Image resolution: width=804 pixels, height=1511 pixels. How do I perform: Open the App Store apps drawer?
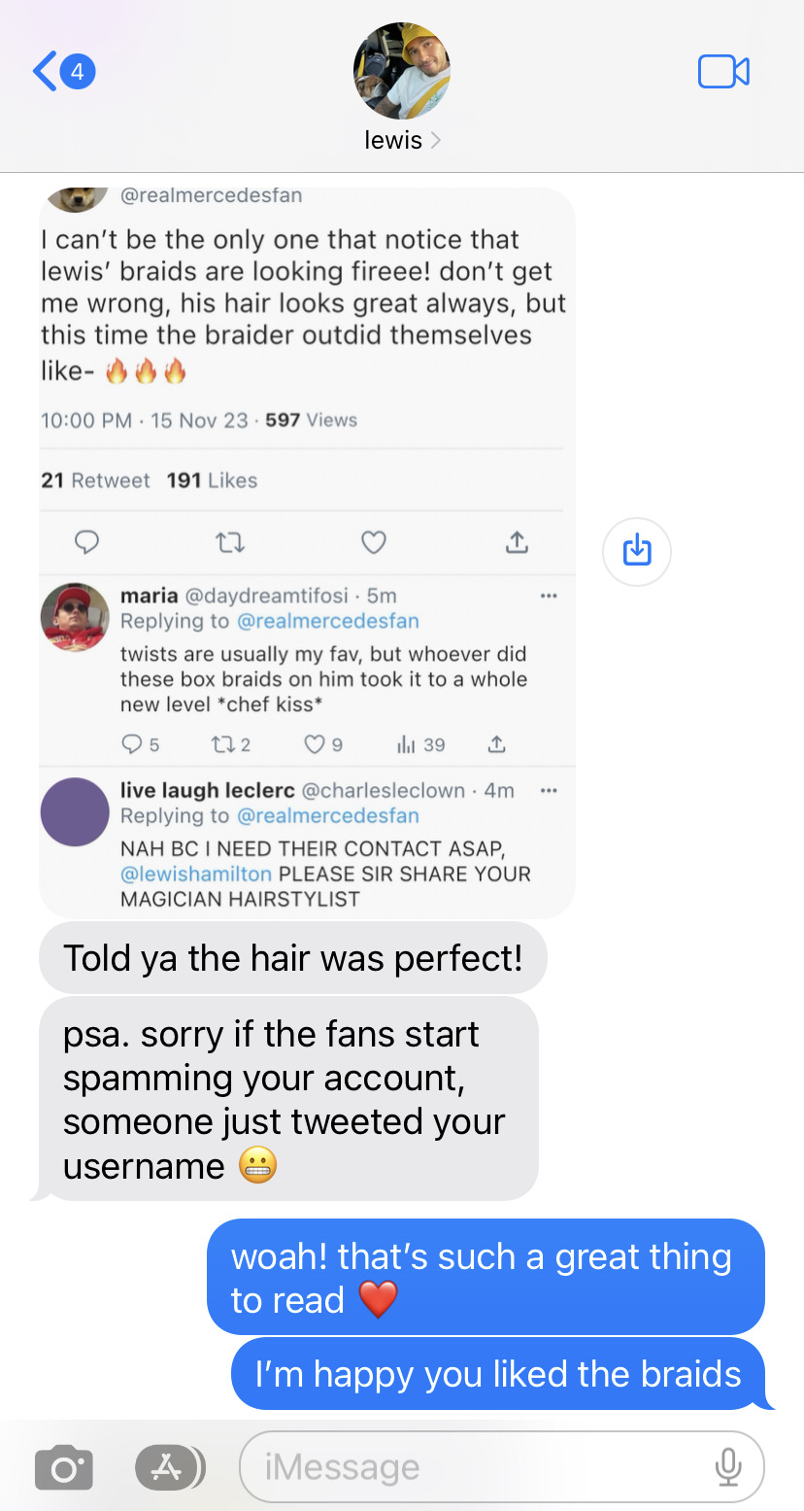[170, 1467]
